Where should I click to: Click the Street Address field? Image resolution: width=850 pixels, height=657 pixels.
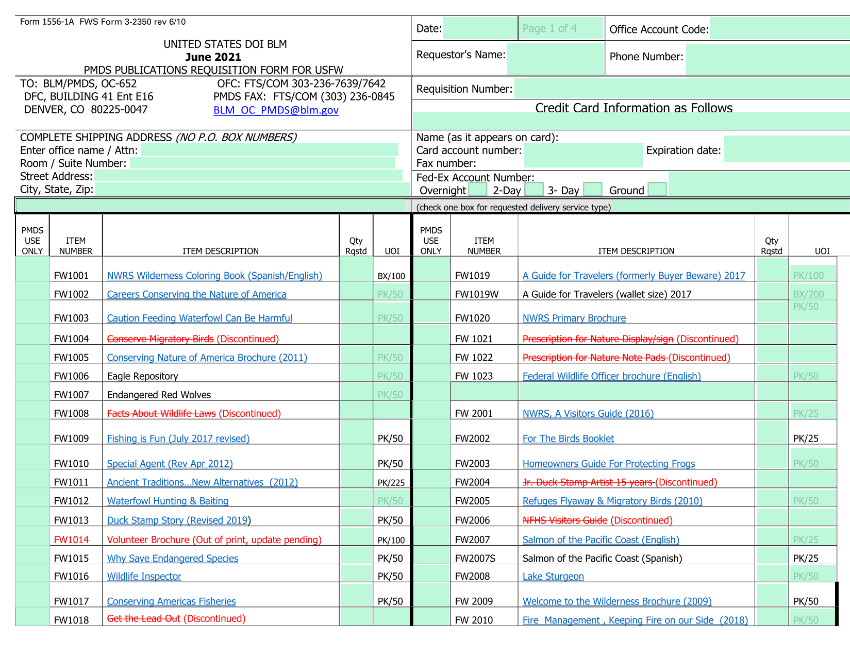248,175
